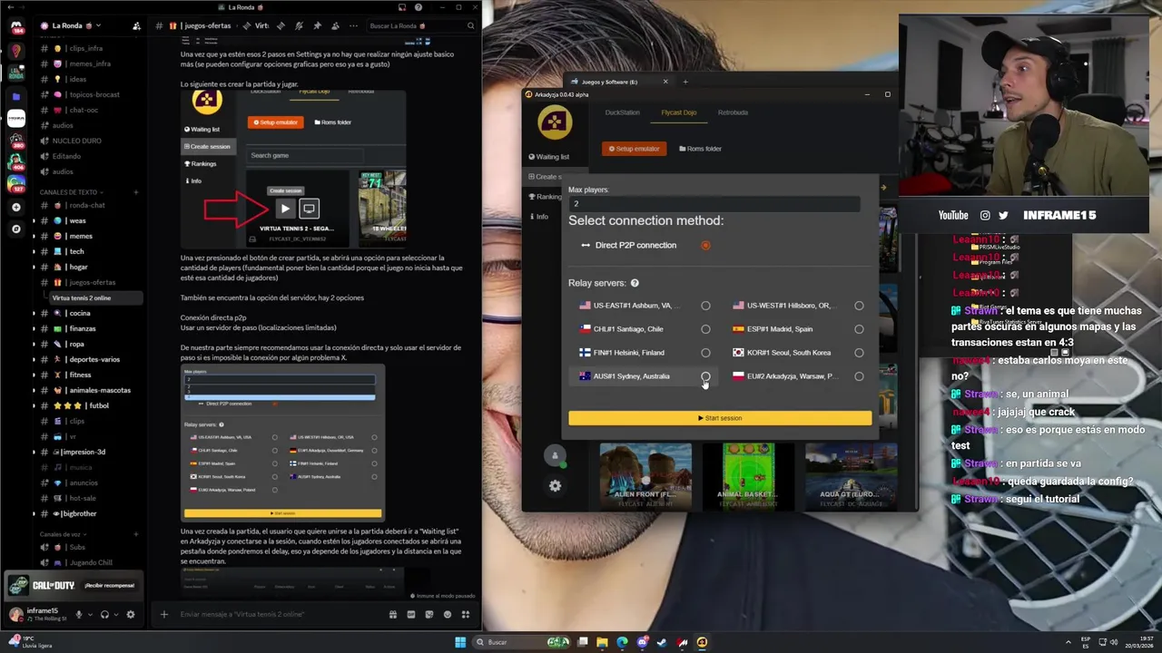
Task: Collapse Canales de voz category
Action: 62,534
